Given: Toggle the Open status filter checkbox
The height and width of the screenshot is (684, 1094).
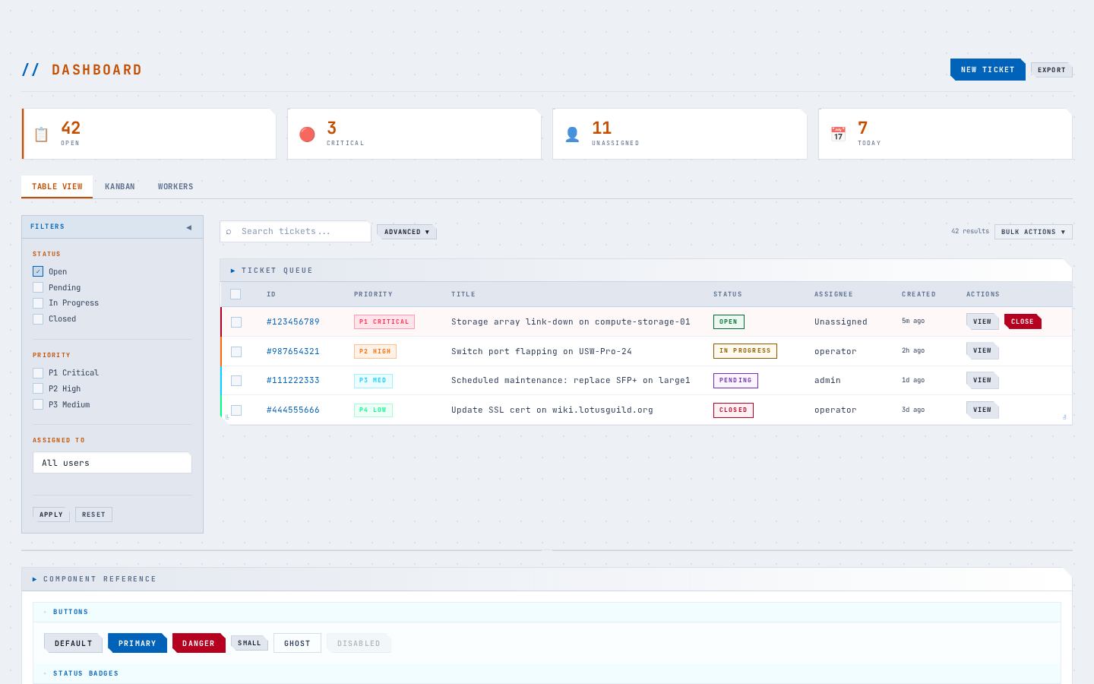Looking at the screenshot, I should [38, 271].
